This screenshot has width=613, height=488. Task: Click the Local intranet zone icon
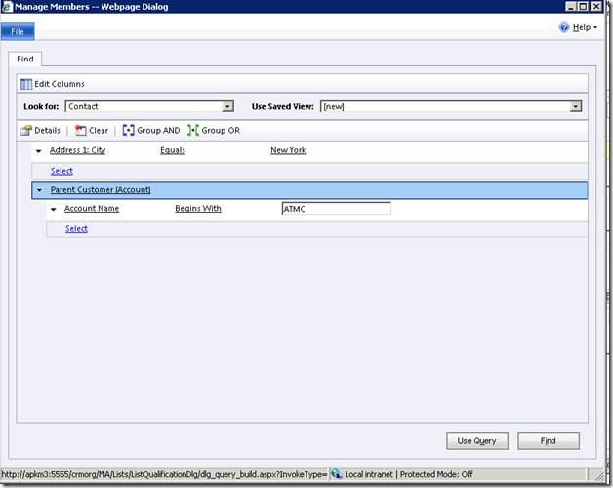pos(337,473)
